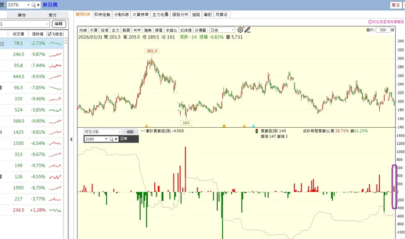
Task: Toggle the 本益比 indicator button
Action: (171, 30)
